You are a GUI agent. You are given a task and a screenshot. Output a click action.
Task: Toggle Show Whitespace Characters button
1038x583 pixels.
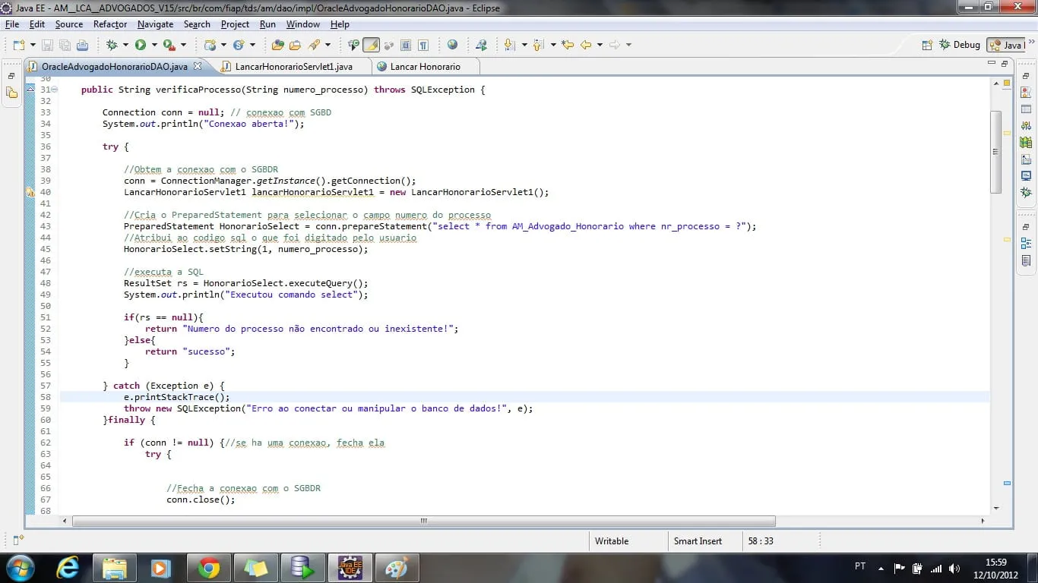point(423,45)
